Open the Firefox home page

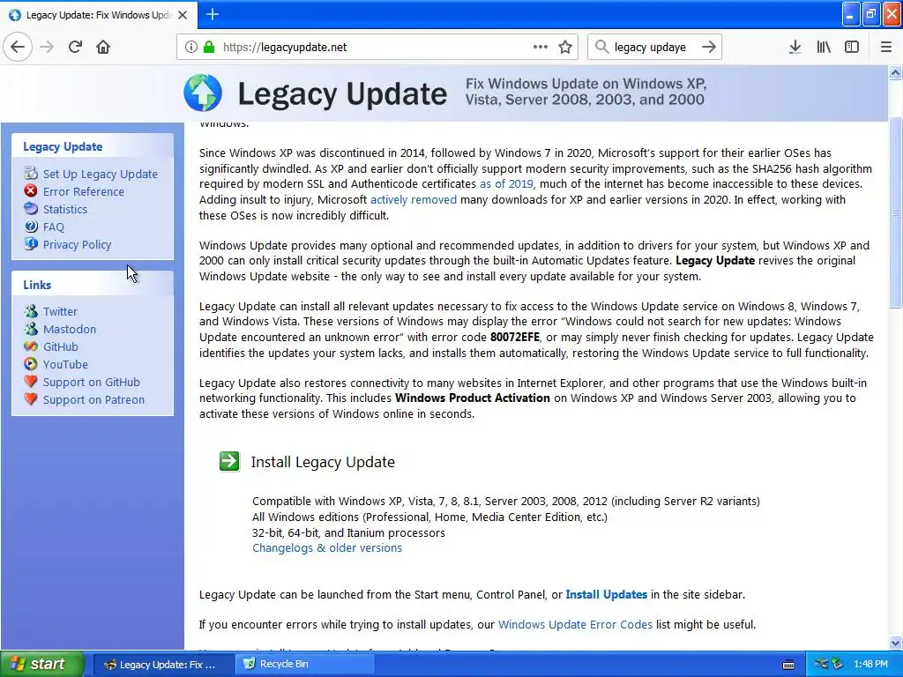coord(103,48)
